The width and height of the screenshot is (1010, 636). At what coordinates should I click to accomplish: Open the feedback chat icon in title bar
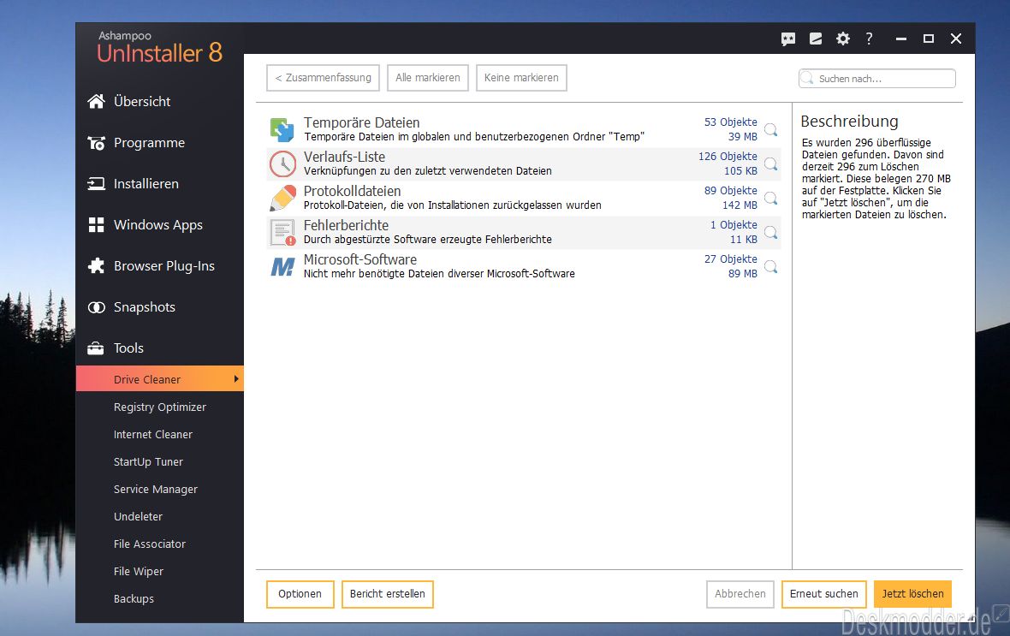point(787,39)
